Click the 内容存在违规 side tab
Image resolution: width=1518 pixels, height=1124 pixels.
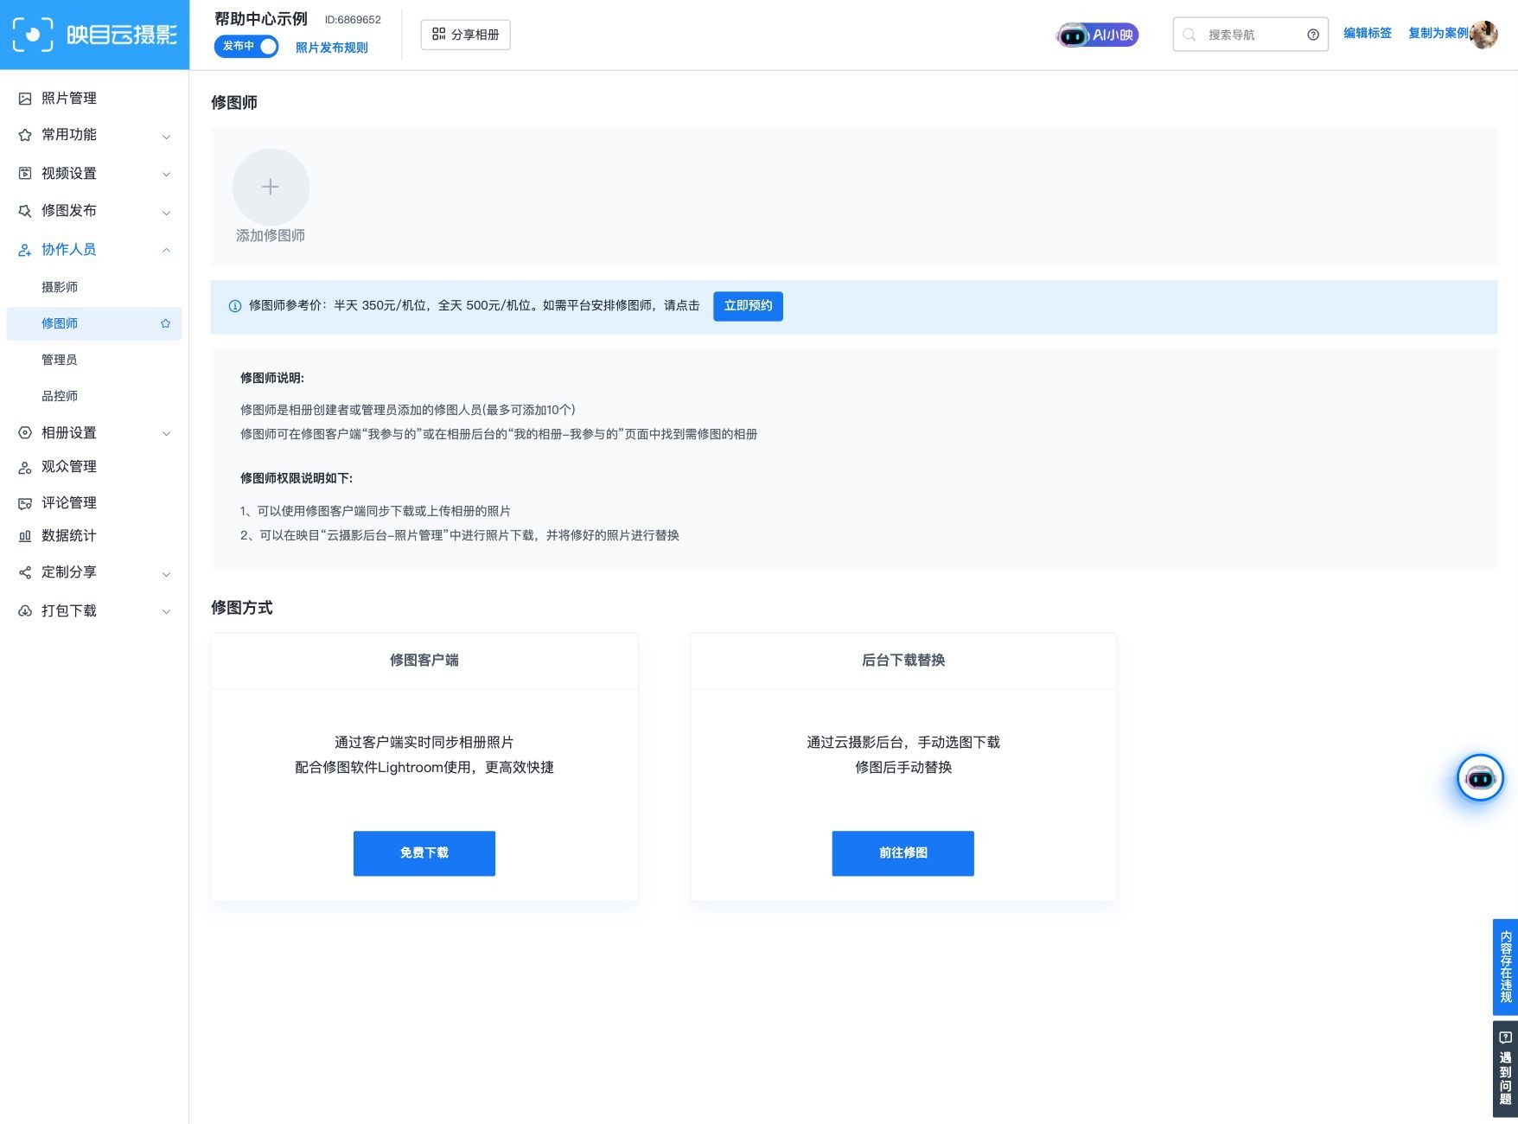pos(1506,967)
